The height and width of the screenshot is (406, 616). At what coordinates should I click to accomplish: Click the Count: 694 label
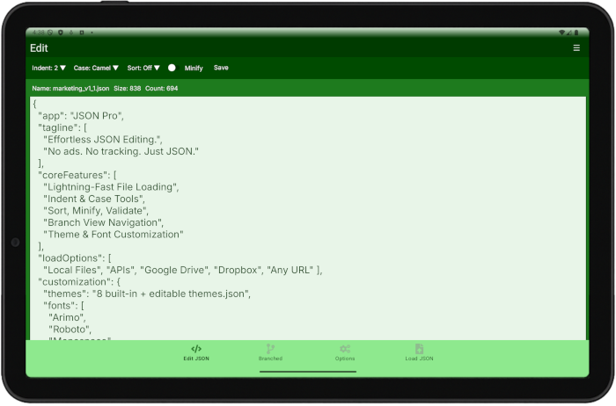tap(161, 88)
